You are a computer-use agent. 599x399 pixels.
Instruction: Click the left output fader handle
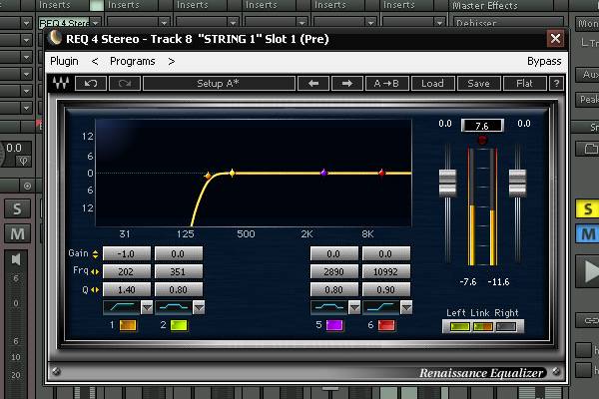click(447, 183)
